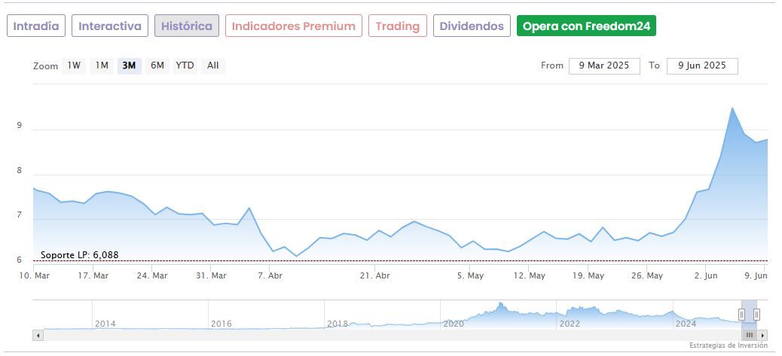The width and height of the screenshot is (782, 356).
Task: Switch to the Intradía tab
Action: coord(36,26)
